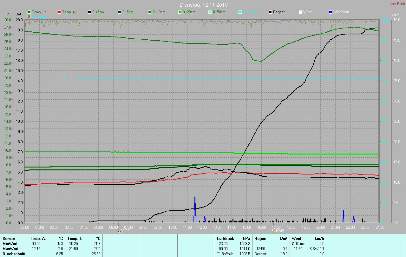Select the Durchschnitt row label
Image resolution: width=406 pixels, height=257 pixels.
point(14,254)
